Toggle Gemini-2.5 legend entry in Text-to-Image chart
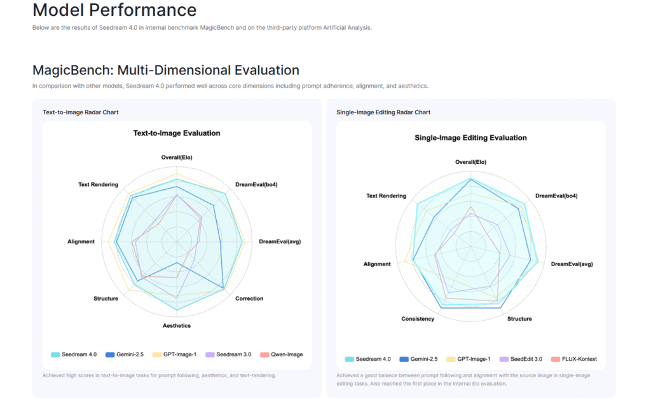This screenshot has height=404, width=651. click(x=125, y=354)
